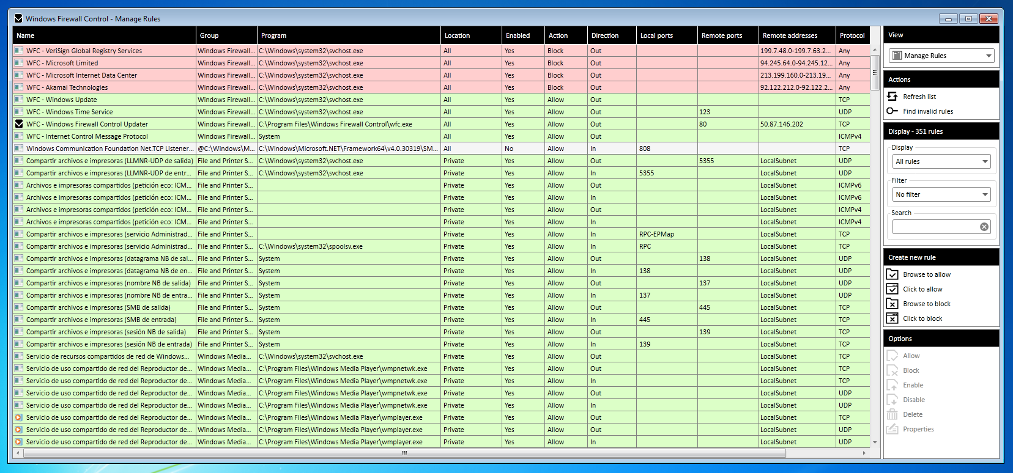Click the right arrow of the horizontal scrollbar
Viewport: 1013px width, 473px height.
[x=864, y=453]
